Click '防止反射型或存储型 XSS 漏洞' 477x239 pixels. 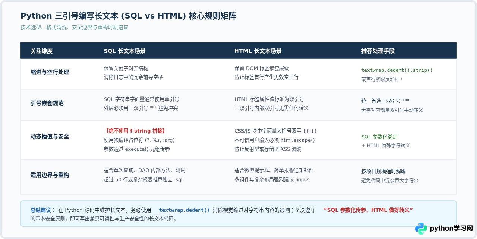click(x=268, y=149)
